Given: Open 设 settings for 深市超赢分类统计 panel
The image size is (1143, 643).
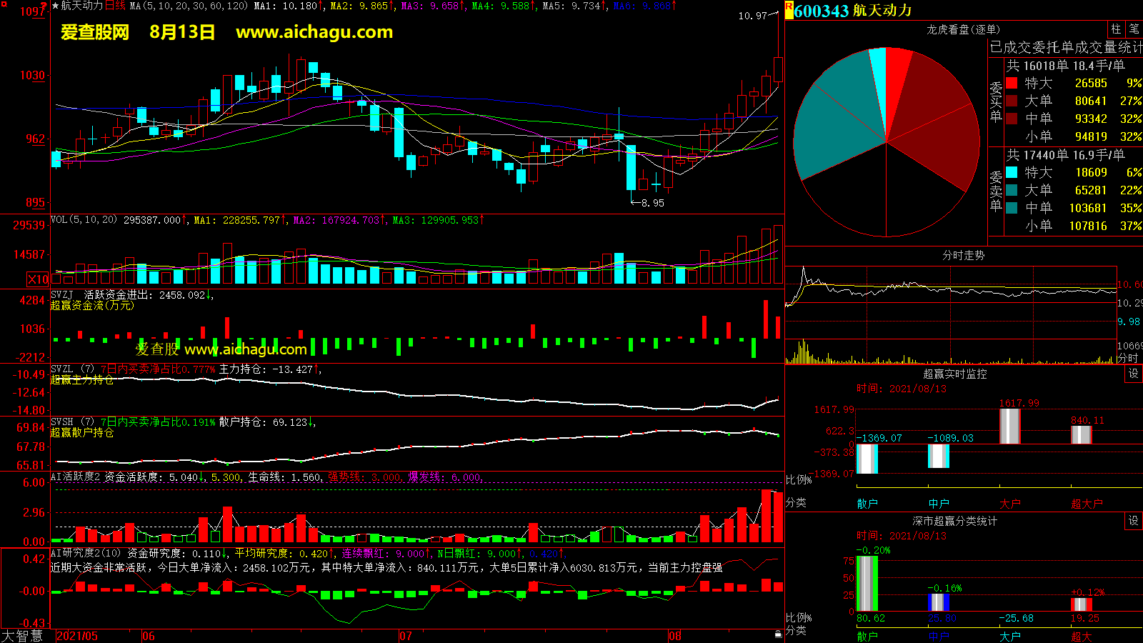Looking at the screenshot, I should pyautogui.click(x=1134, y=521).
